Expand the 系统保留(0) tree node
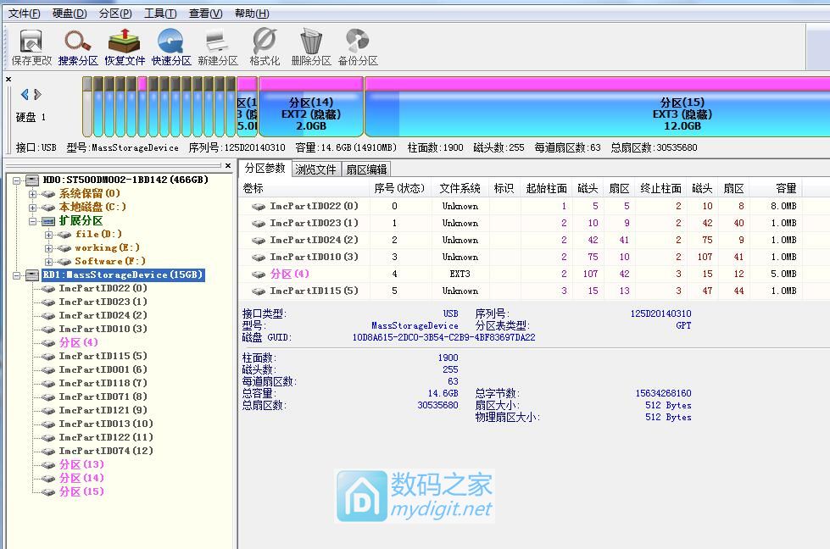Viewport: 830px width, 549px height. point(33,194)
